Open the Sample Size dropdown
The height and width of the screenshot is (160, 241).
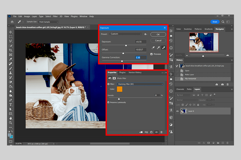coord(48,22)
